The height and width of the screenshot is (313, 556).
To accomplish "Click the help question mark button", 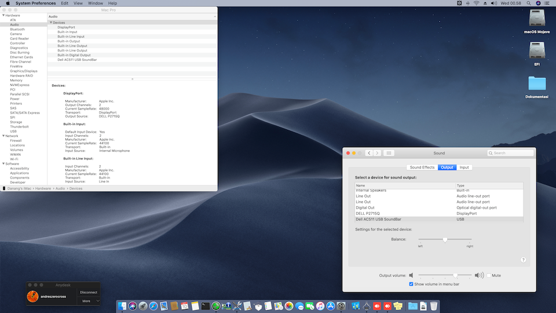I will point(523,260).
